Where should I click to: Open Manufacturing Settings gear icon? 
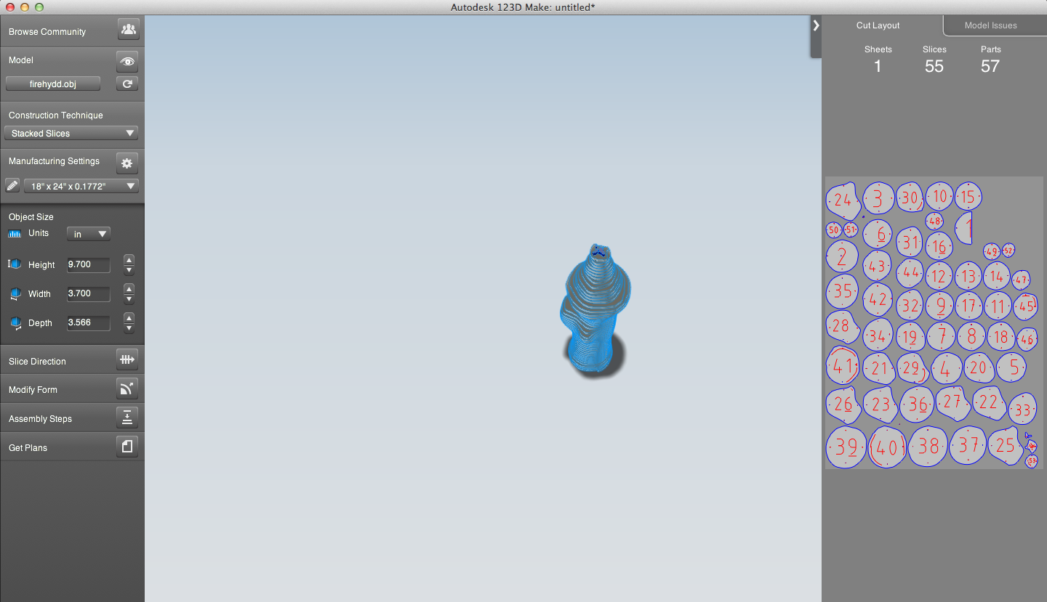tap(127, 163)
